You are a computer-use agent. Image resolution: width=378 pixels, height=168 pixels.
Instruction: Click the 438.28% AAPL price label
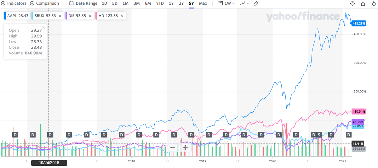coord(358,23)
